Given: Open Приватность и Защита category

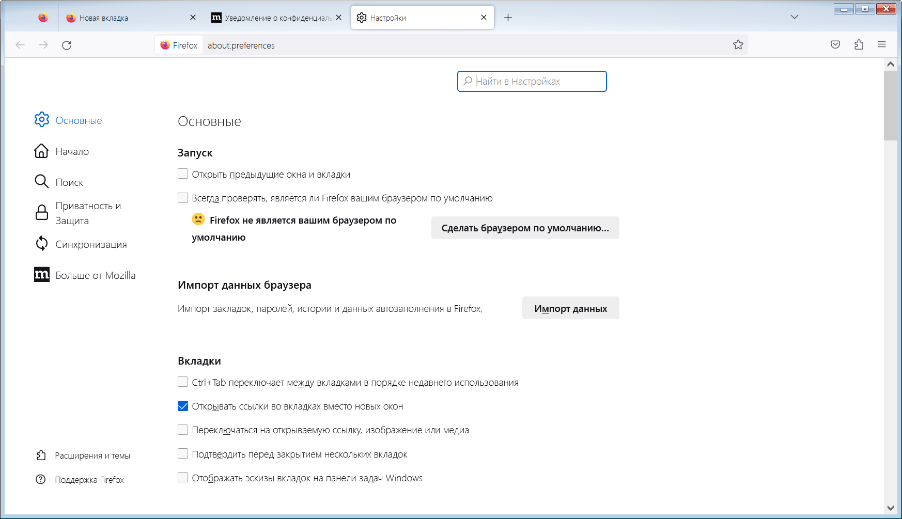Looking at the screenshot, I should [77, 213].
